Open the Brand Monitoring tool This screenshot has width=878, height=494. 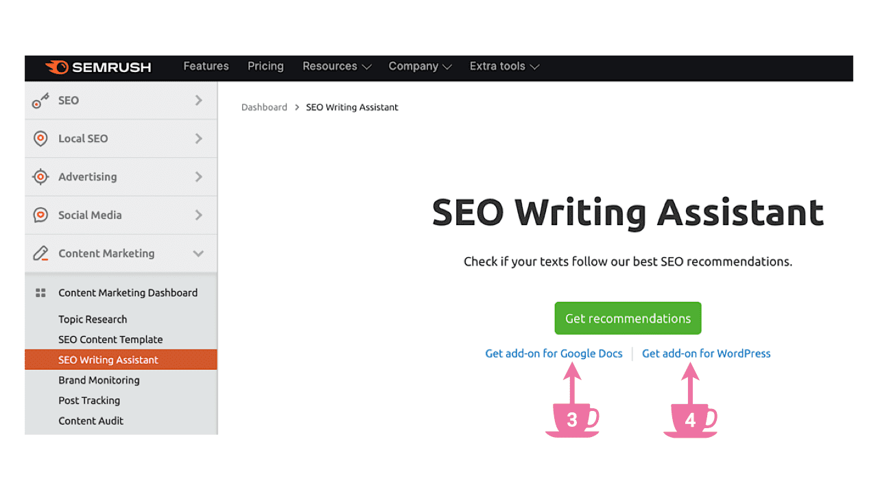(x=99, y=380)
